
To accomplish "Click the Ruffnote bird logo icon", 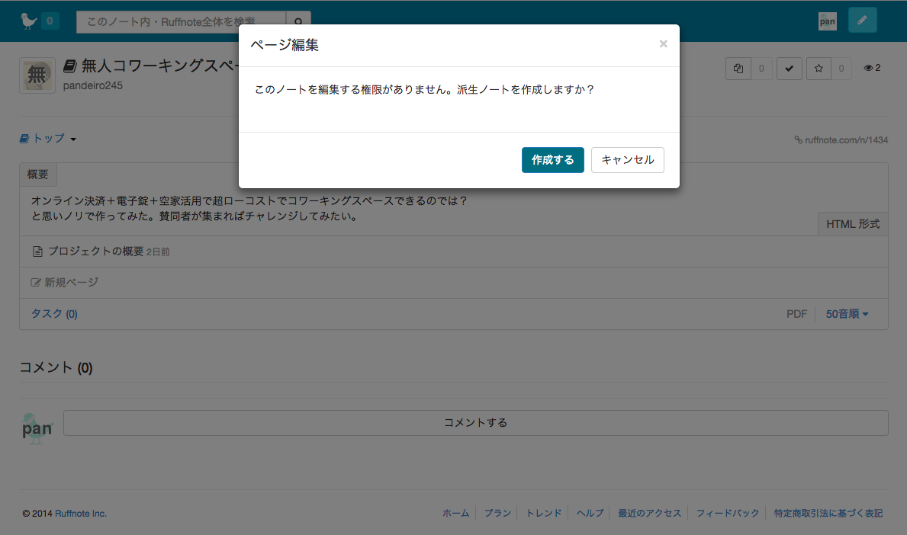I will (28, 21).
